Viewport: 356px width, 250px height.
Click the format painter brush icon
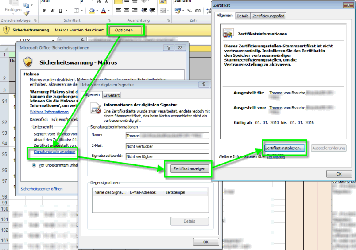[27, 13]
